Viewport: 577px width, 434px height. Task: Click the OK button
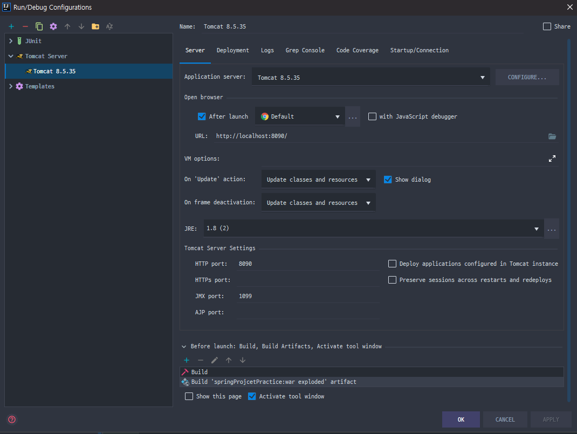(461, 419)
